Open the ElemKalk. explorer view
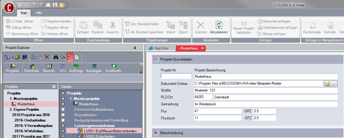Screen dimensions: 344x138 pyautogui.click(x=32, y=68)
